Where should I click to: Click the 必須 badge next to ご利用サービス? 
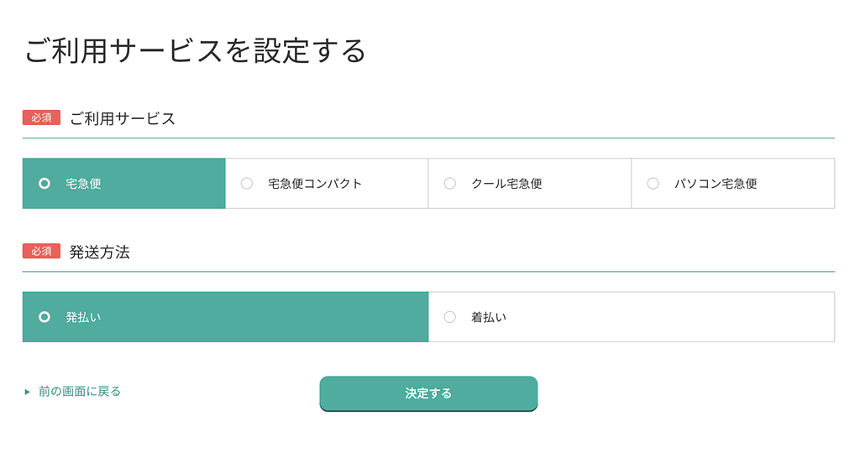(x=41, y=117)
